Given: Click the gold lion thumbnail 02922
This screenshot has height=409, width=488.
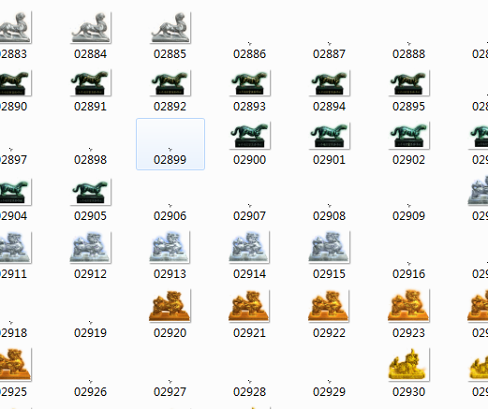Looking at the screenshot, I should click(329, 306).
